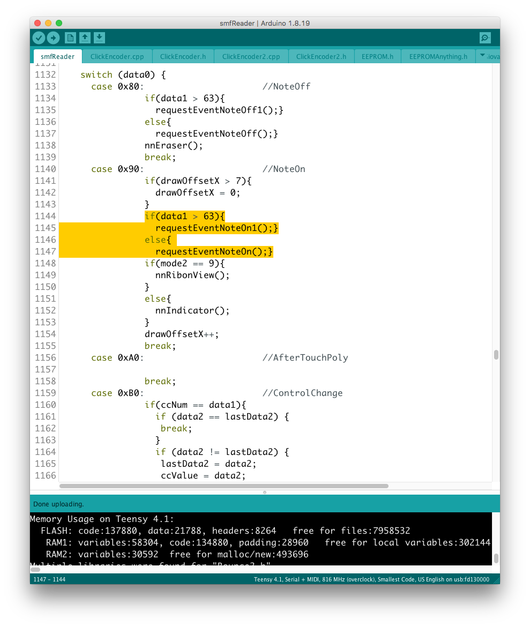This screenshot has height=627, width=530.
Task: Click the divider handle between editor and console
Action: click(x=265, y=492)
